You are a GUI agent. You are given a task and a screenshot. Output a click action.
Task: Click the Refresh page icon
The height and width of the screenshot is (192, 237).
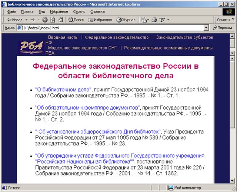coord(53,20)
